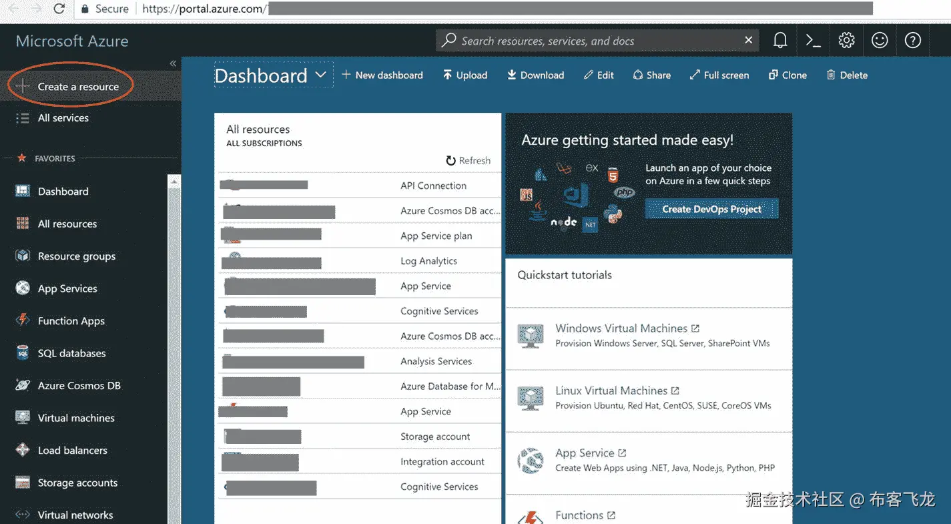
Task: Select the Analysis Services resource row
Action: [x=359, y=361]
